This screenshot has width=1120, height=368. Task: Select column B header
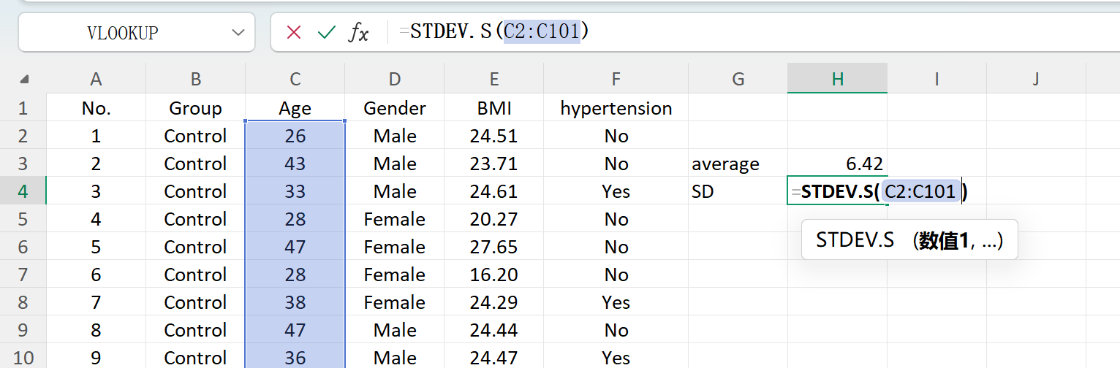click(195, 79)
